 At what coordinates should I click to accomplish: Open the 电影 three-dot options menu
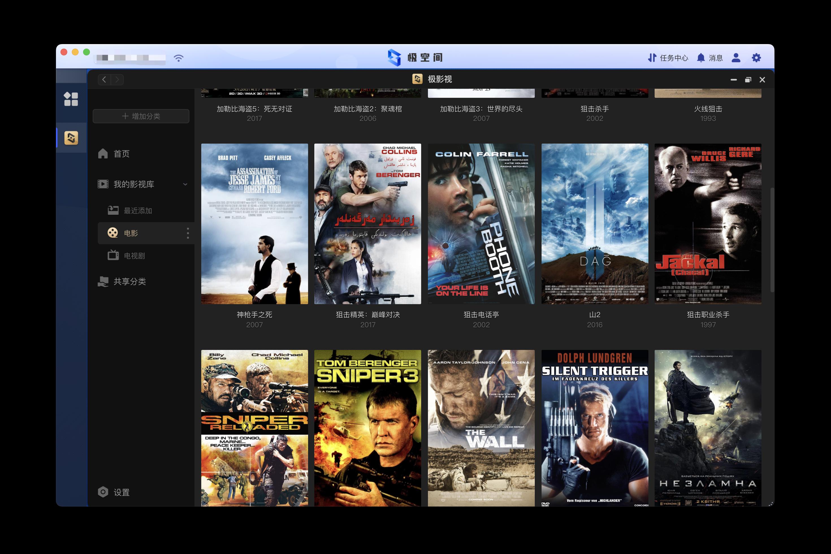click(188, 233)
